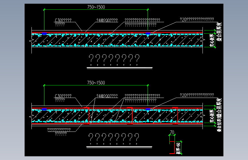Select the large question-mark title of lower section
248x160 pixels.
[x=114, y=139]
